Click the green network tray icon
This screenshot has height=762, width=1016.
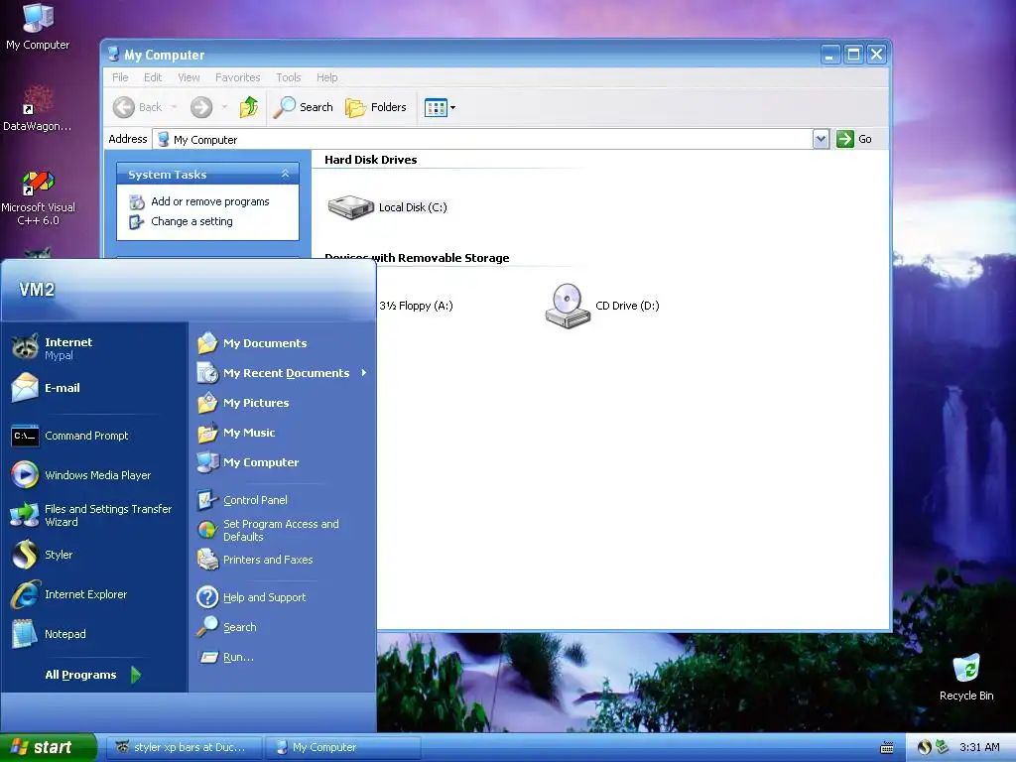tap(942, 747)
